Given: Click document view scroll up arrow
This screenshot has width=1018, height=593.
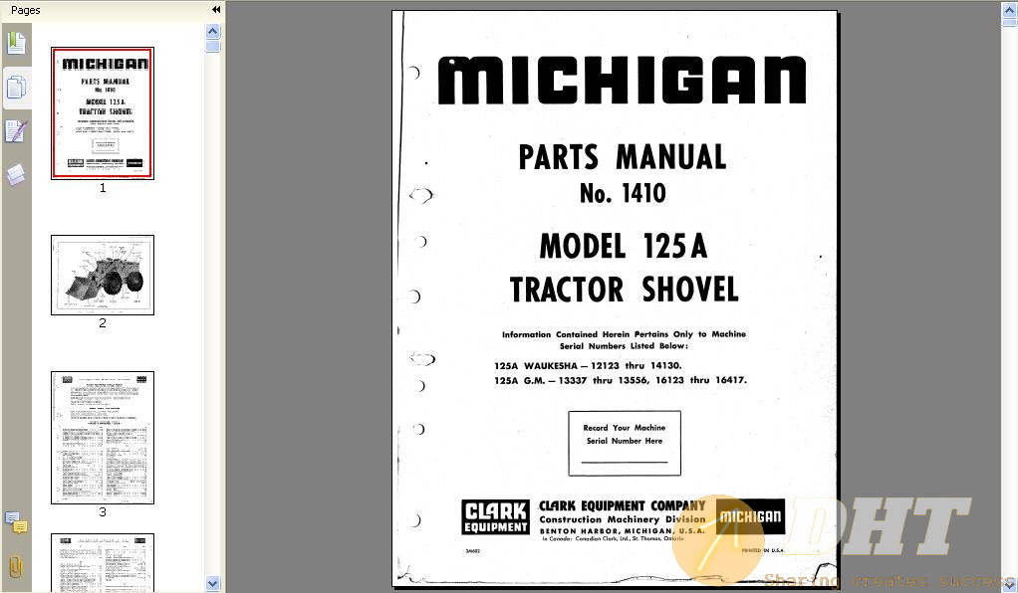Looking at the screenshot, I should click(1010, 10).
